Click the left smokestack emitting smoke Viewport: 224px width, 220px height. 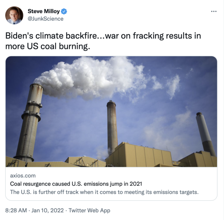29,123
